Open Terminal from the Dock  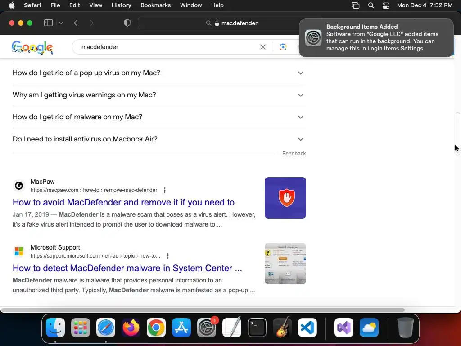coord(257,328)
